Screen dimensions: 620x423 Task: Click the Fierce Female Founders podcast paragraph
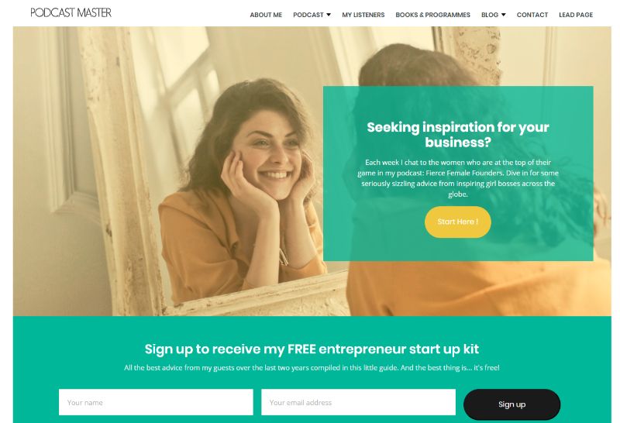pos(458,178)
